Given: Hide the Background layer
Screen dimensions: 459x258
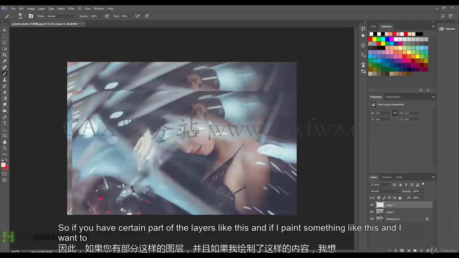Looking at the screenshot, I should pyautogui.click(x=372, y=219).
